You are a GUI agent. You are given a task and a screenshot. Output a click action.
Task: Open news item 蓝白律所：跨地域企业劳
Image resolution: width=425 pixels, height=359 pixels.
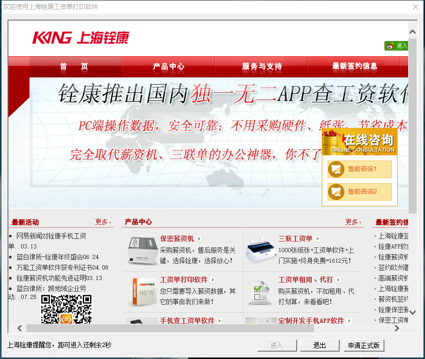51,288
